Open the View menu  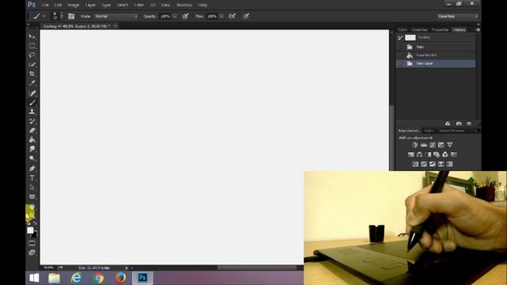tap(166, 5)
